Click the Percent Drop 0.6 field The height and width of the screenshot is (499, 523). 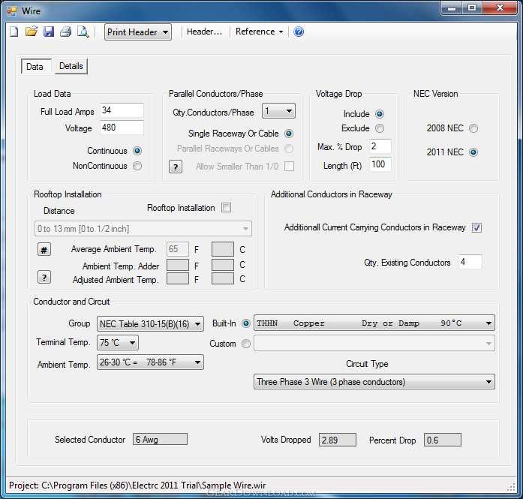[x=442, y=440]
